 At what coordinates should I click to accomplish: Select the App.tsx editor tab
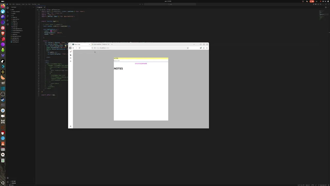(41, 7)
